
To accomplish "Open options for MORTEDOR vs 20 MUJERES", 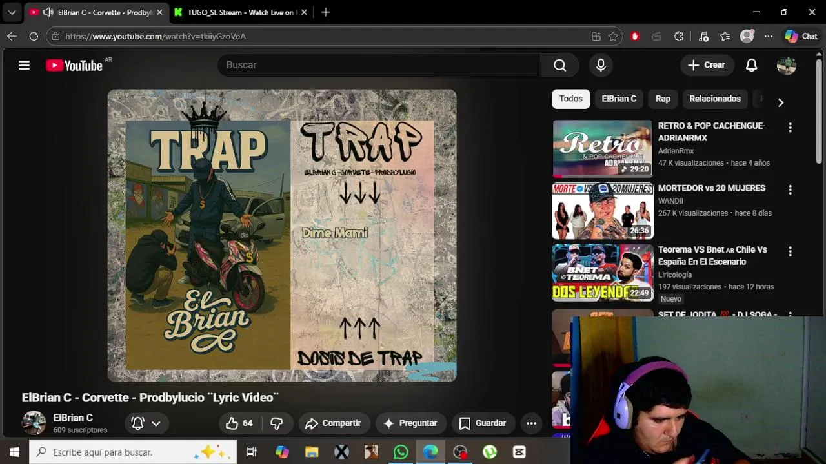I will (790, 189).
